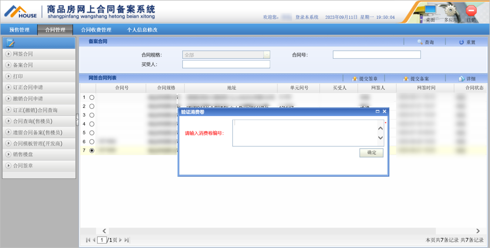
Task: Click the 提交签章 submit seal icon
Action: [355, 79]
